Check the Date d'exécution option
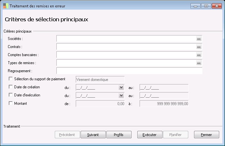The image size is (225, 146). point(11,95)
